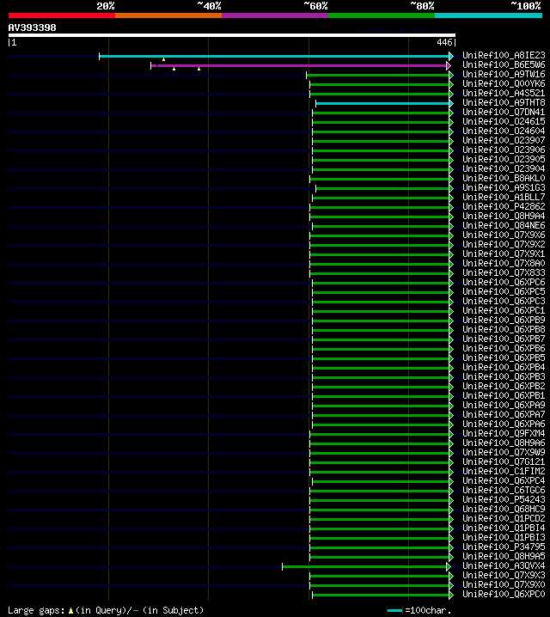This screenshot has width=550, height=617.
Task: Click the purple alignment bar of UniRef100_B6E5W6
Action: point(299,65)
